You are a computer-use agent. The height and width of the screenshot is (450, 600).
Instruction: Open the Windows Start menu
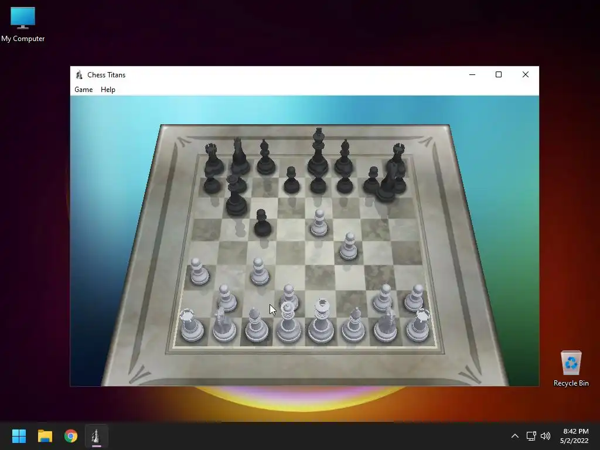click(19, 436)
